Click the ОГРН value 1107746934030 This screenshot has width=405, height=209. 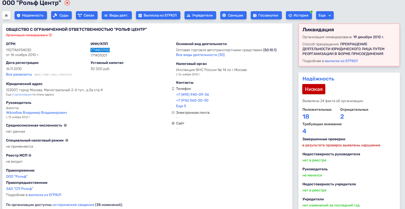[x=19, y=50]
